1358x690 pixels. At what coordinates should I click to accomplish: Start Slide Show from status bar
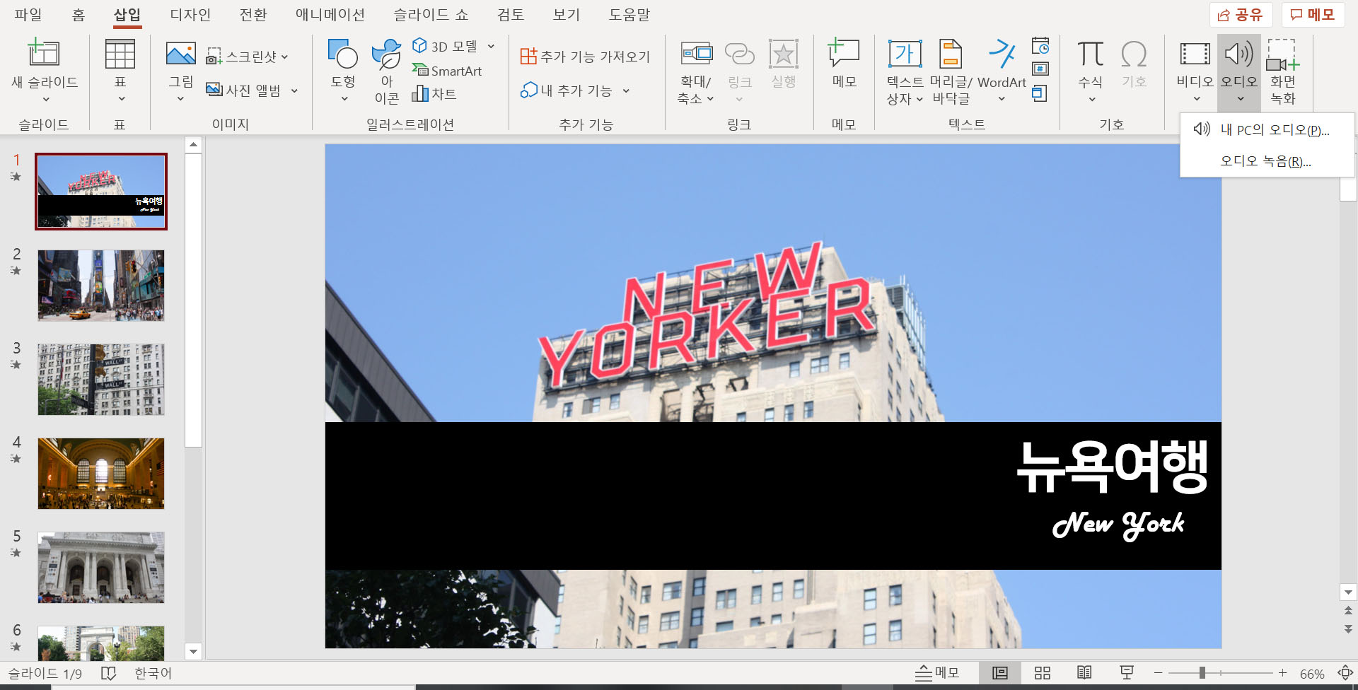[1127, 673]
